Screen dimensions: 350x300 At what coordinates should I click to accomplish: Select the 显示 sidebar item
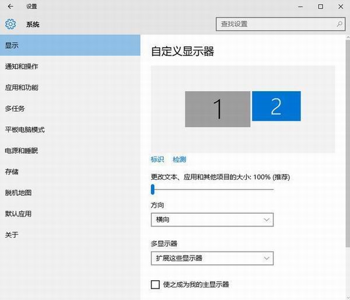[70, 46]
